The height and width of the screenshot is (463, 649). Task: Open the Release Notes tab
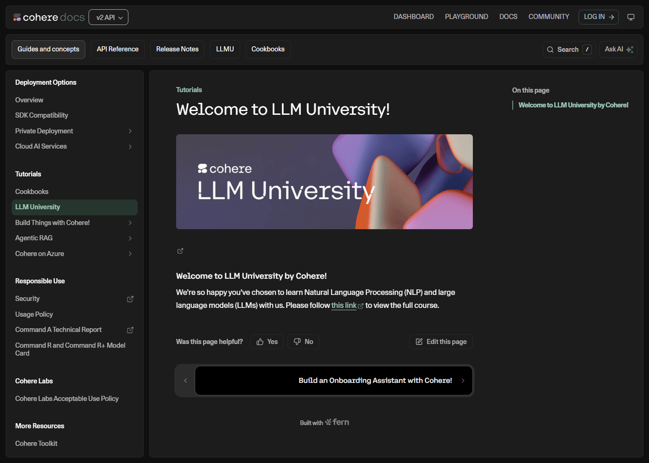click(177, 49)
